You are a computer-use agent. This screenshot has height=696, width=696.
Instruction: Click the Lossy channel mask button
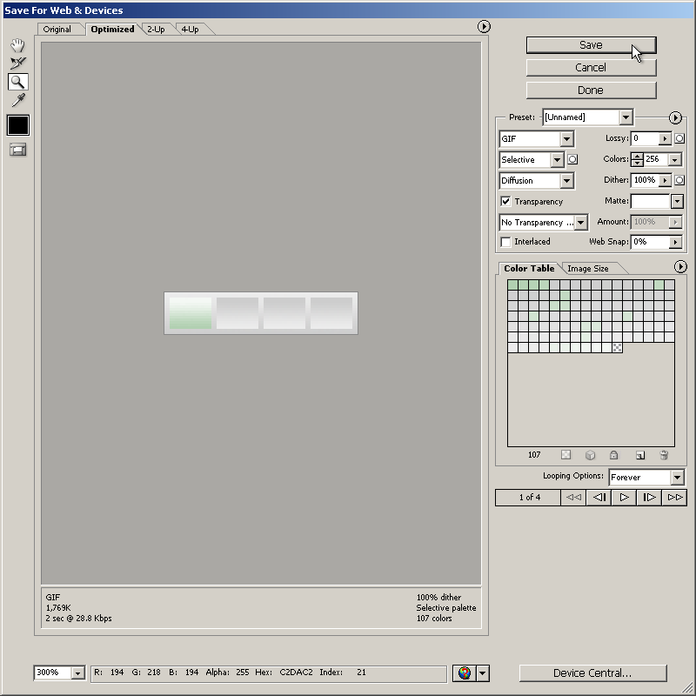[679, 138]
